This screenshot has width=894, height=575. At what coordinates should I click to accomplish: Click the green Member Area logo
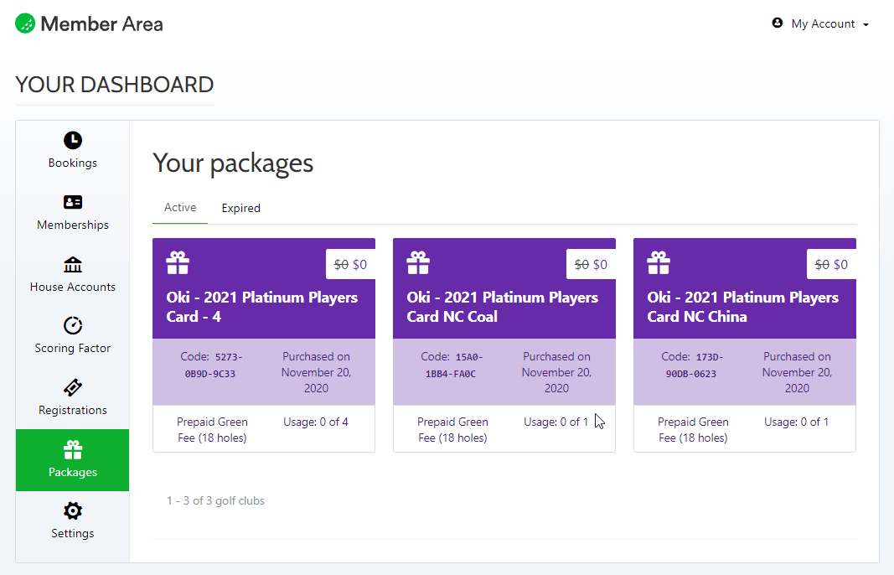(25, 23)
